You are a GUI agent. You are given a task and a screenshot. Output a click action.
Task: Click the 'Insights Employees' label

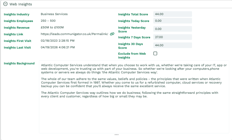[18, 21]
